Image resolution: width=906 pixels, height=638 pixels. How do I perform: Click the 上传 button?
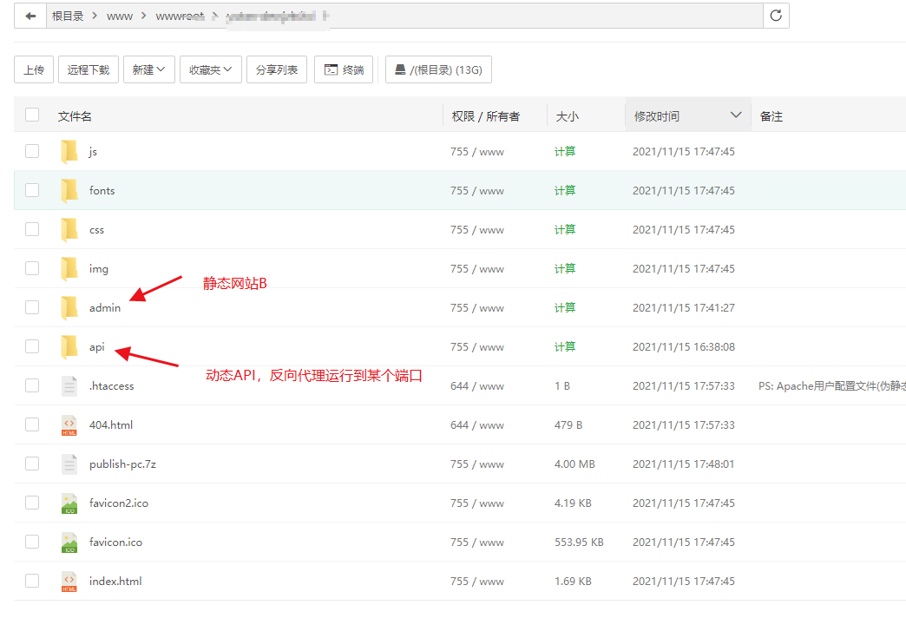34,70
